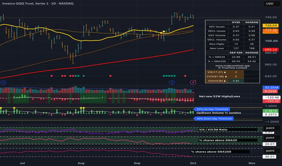Click the % > SMA20 row label

tap(217, 57)
